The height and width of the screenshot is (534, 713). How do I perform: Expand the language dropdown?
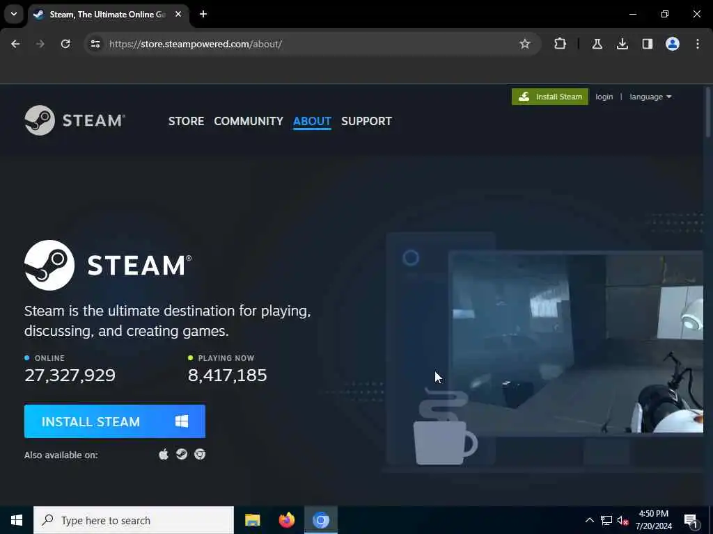pyautogui.click(x=650, y=97)
